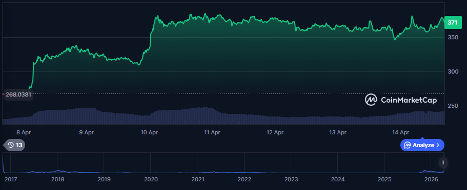This screenshot has width=467, height=190.
Task: Click the green 371 current price tag
Action: click(453, 22)
